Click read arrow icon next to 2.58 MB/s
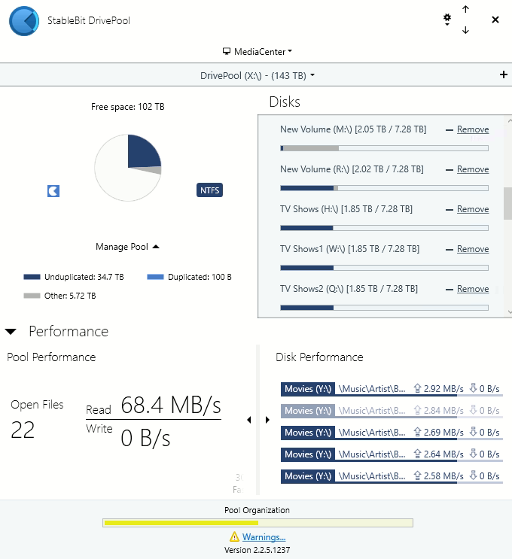512x559 pixels. 417,475
